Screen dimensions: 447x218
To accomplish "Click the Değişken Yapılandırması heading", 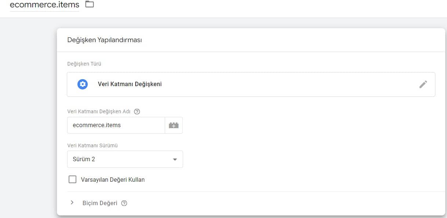I will [105, 40].
